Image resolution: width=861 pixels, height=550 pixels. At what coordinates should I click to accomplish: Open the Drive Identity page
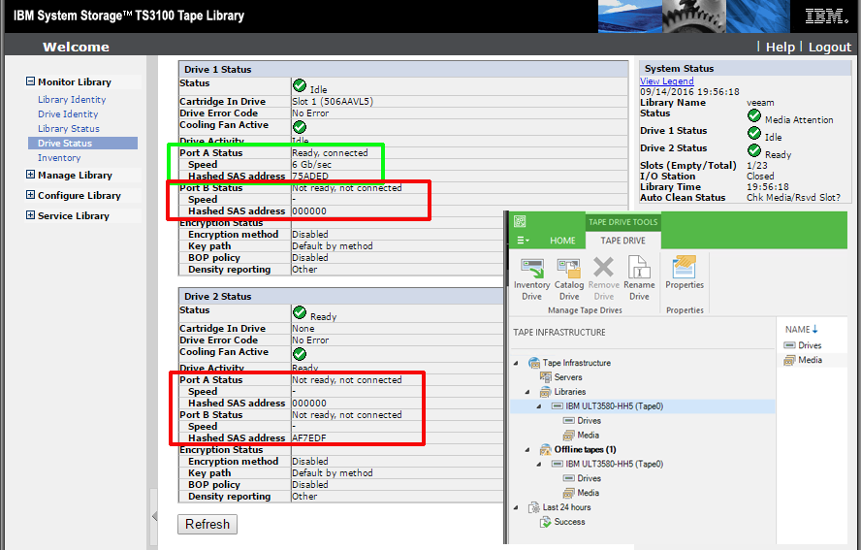pyautogui.click(x=68, y=113)
